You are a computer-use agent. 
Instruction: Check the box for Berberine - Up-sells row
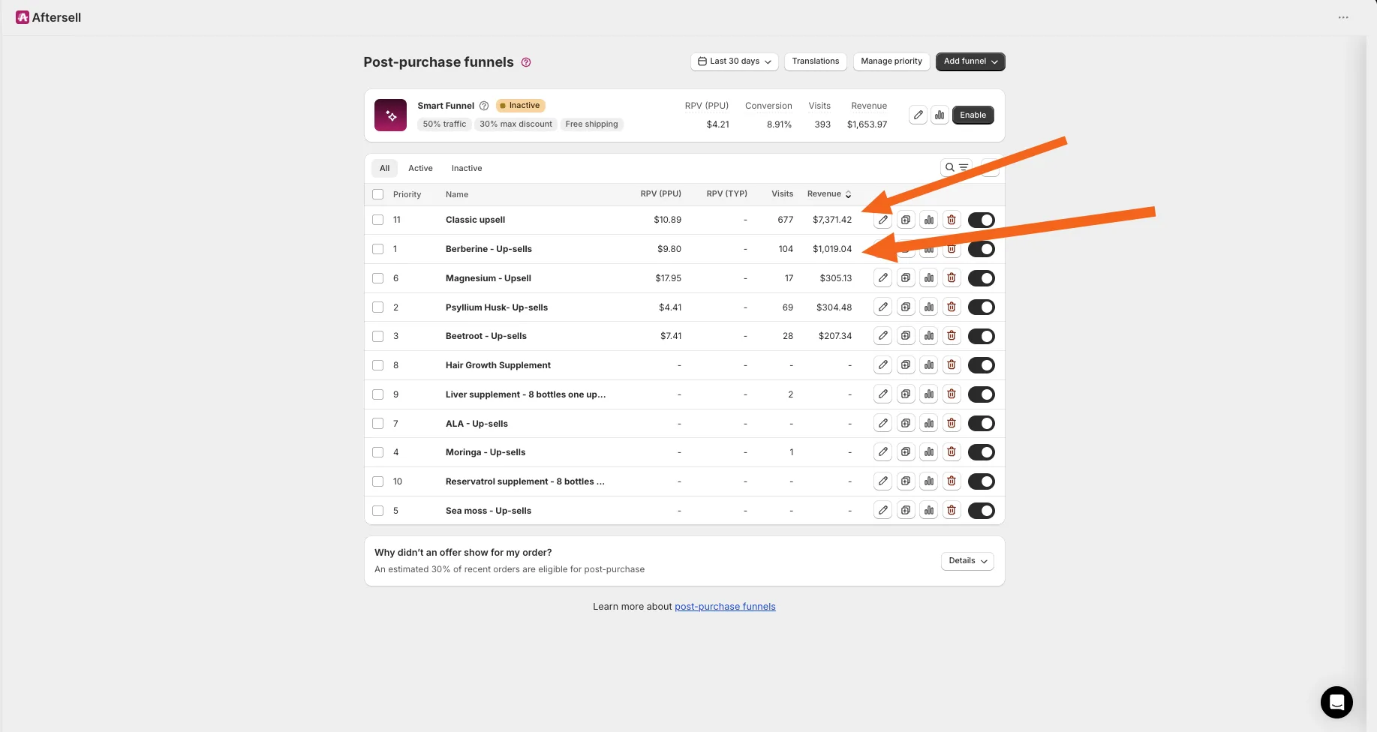[378, 249]
